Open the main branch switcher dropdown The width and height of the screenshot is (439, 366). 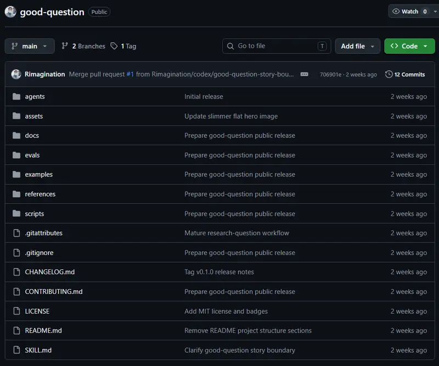tap(30, 46)
